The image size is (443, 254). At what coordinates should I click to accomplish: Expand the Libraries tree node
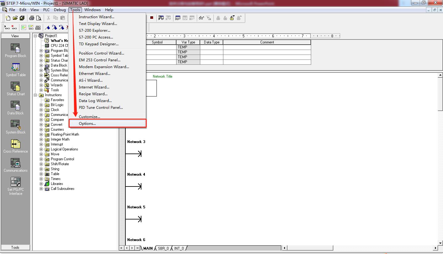point(41,184)
